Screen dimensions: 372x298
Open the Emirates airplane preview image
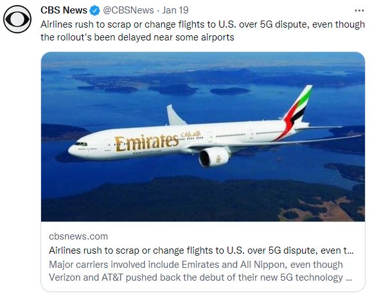coord(203,137)
